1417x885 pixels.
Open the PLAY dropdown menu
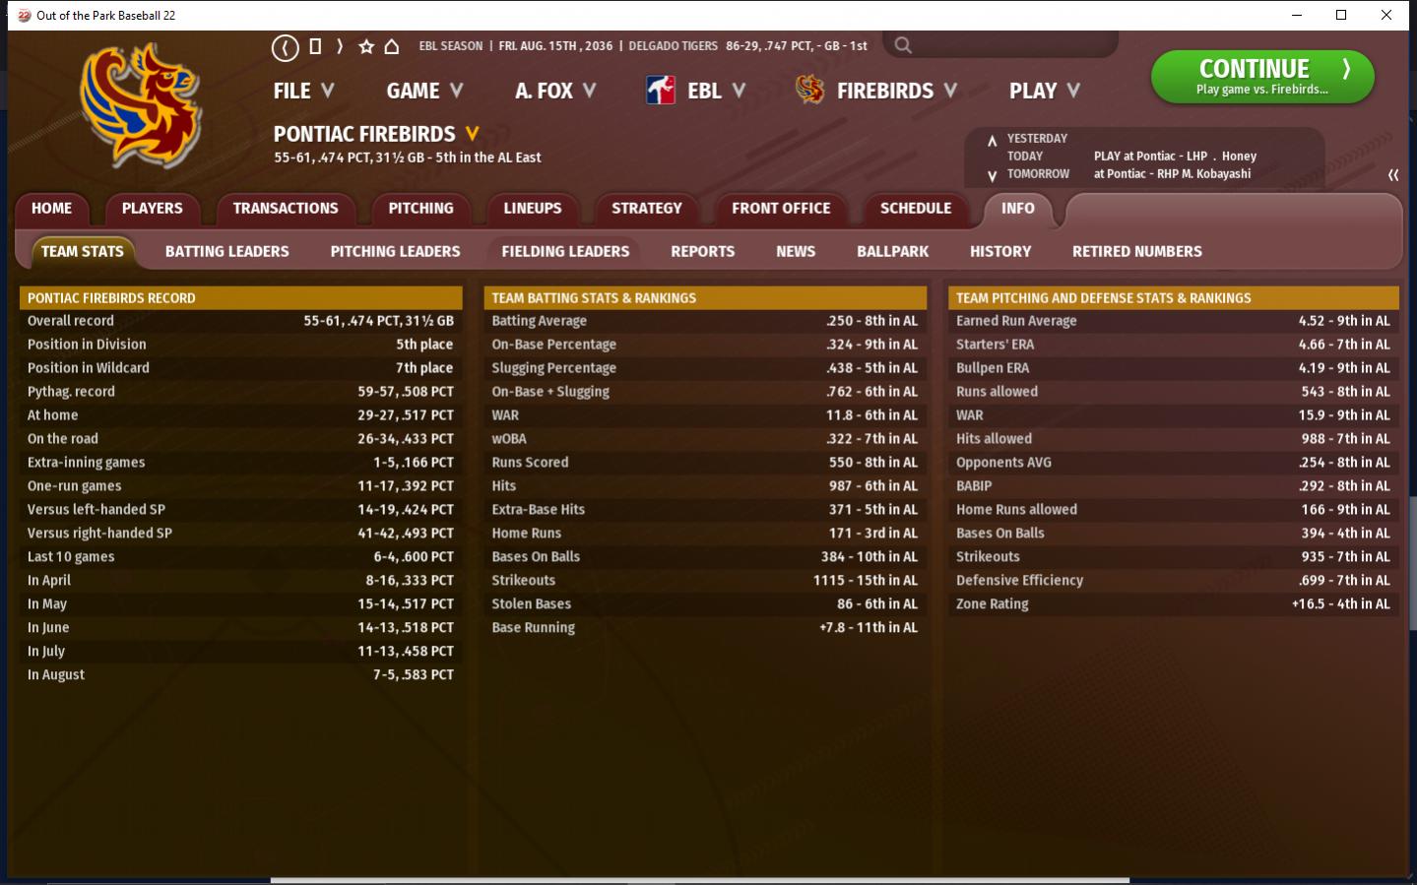(1045, 91)
